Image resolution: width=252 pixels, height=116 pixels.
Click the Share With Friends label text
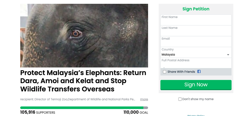tap(181, 72)
